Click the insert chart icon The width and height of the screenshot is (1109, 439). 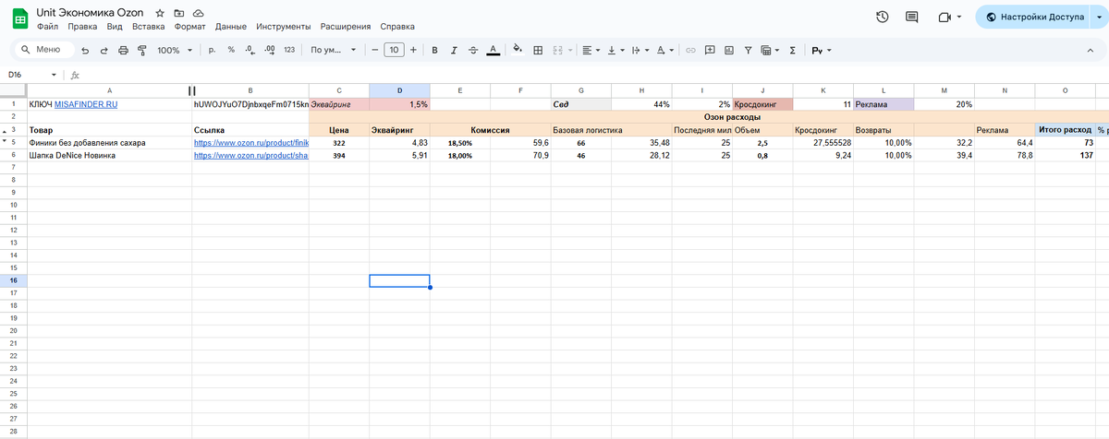[x=728, y=50]
